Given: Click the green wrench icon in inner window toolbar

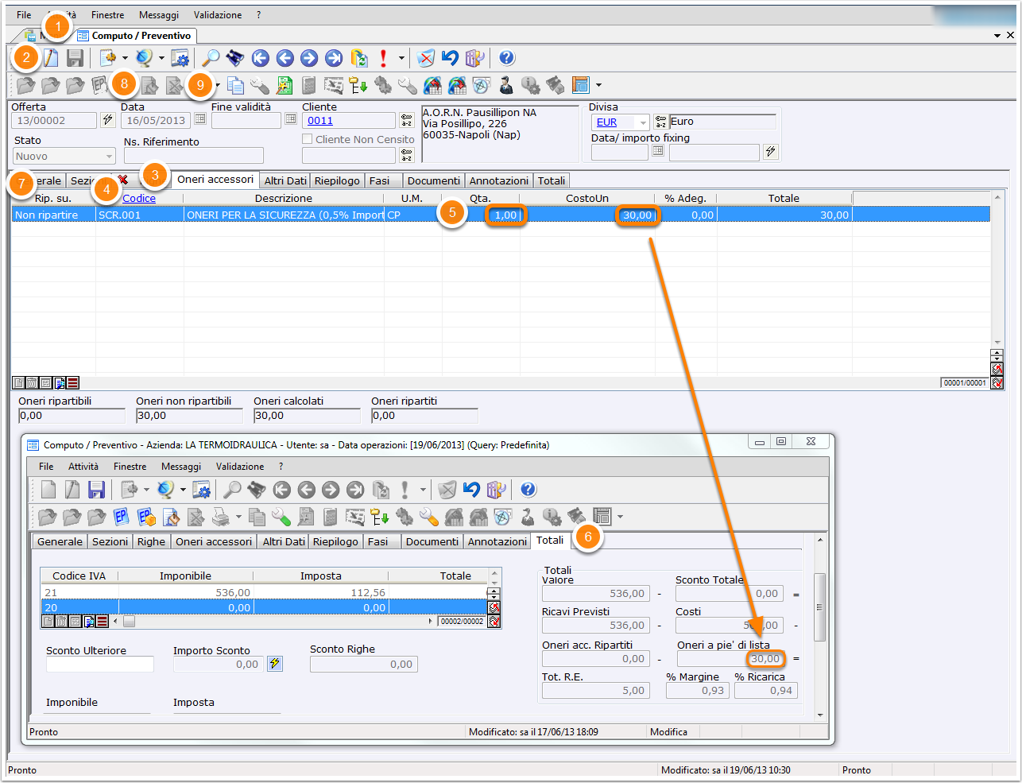Looking at the screenshot, I should [x=281, y=517].
